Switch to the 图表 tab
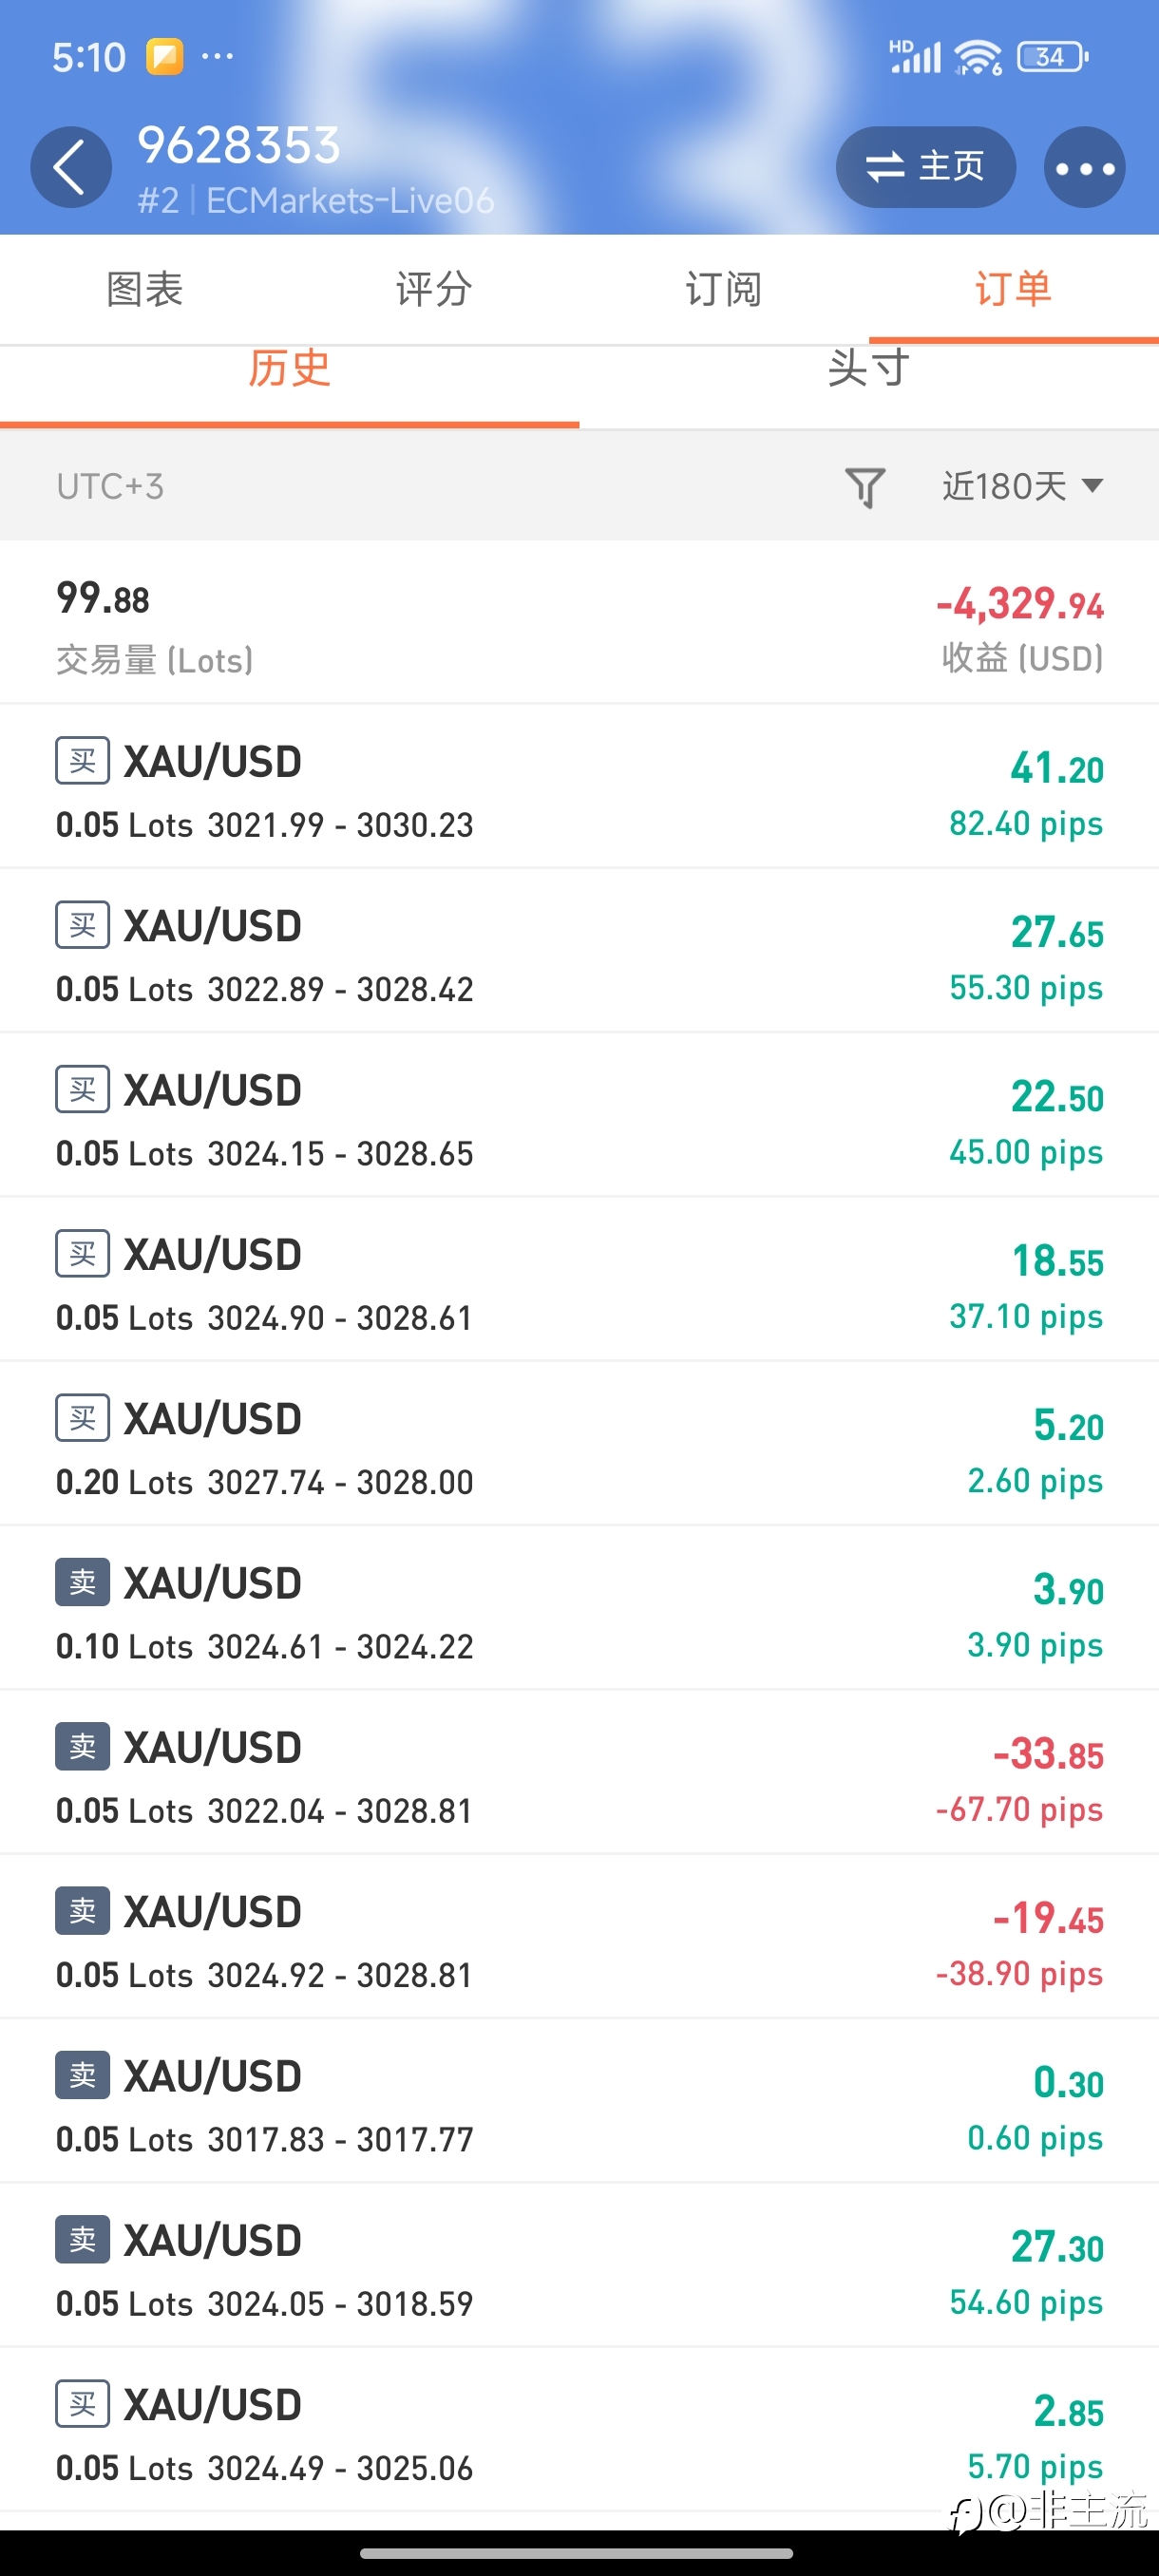Viewport: 1159px width, 2576px height. 145,289
